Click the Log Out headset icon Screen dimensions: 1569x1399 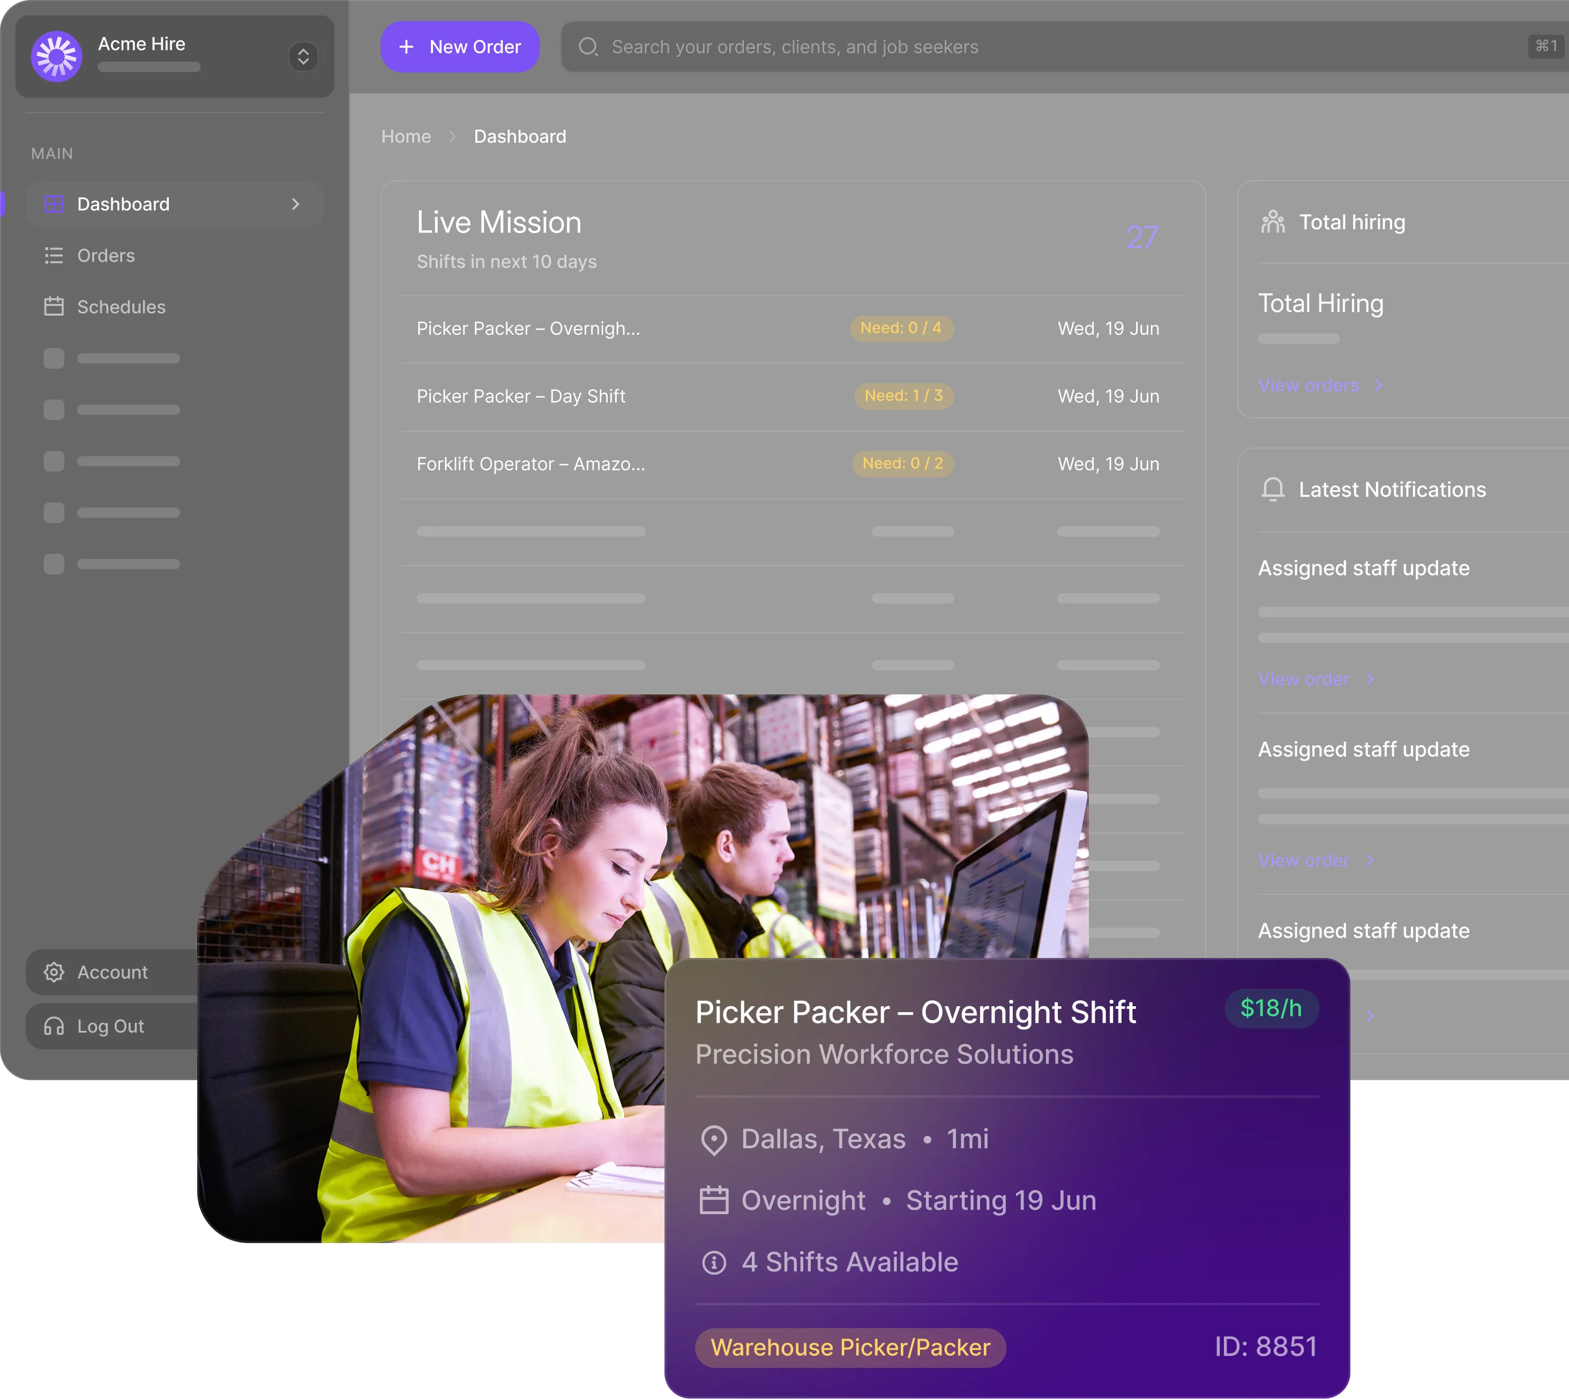click(54, 1026)
